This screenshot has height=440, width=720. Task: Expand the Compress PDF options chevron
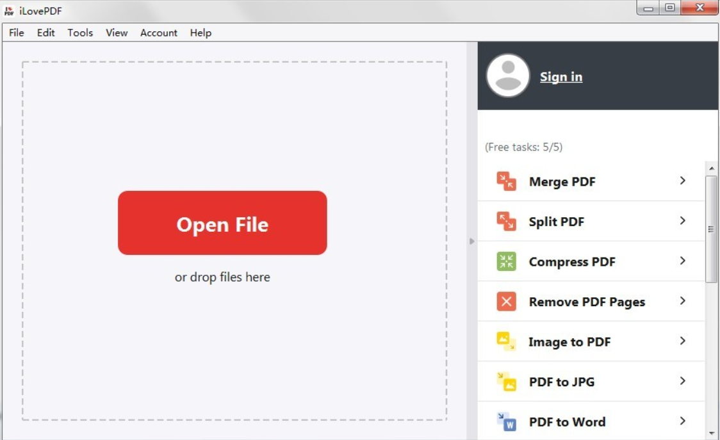click(x=683, y=261)
